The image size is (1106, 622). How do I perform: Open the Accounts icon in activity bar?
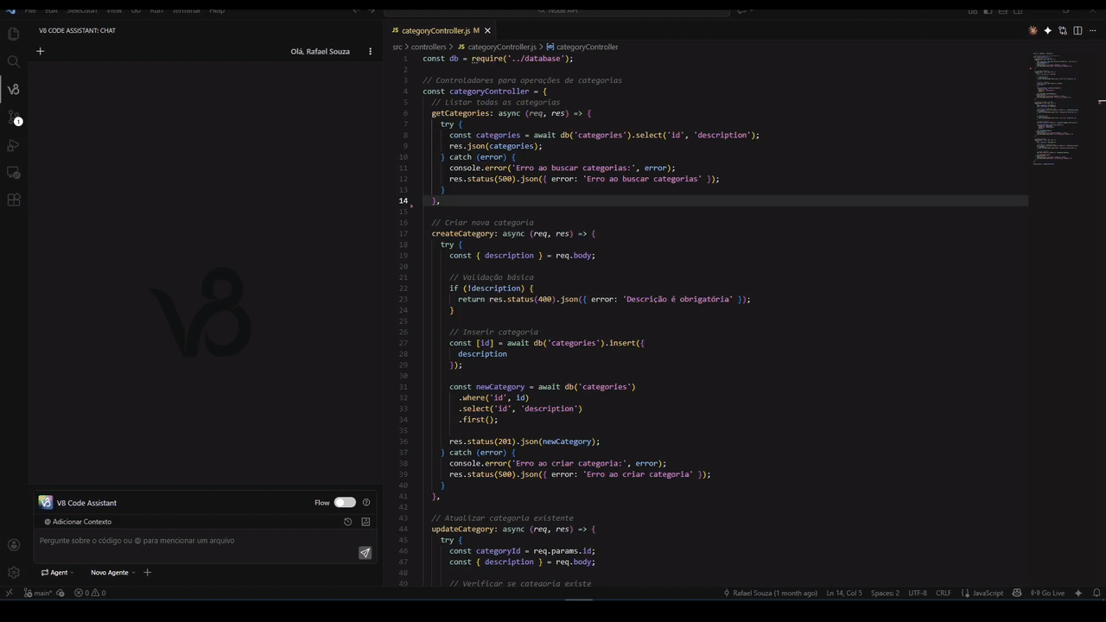[13, 544]
